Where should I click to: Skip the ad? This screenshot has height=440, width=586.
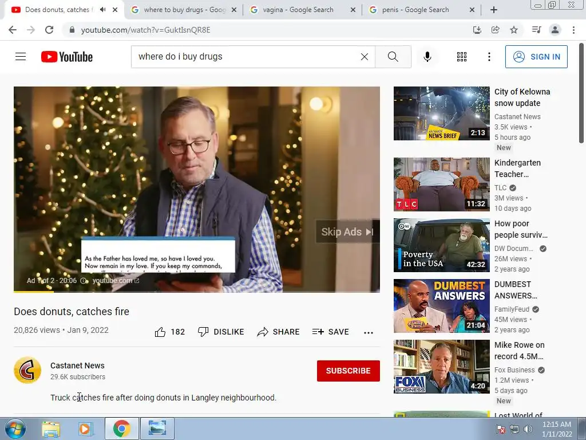point(347,232)
